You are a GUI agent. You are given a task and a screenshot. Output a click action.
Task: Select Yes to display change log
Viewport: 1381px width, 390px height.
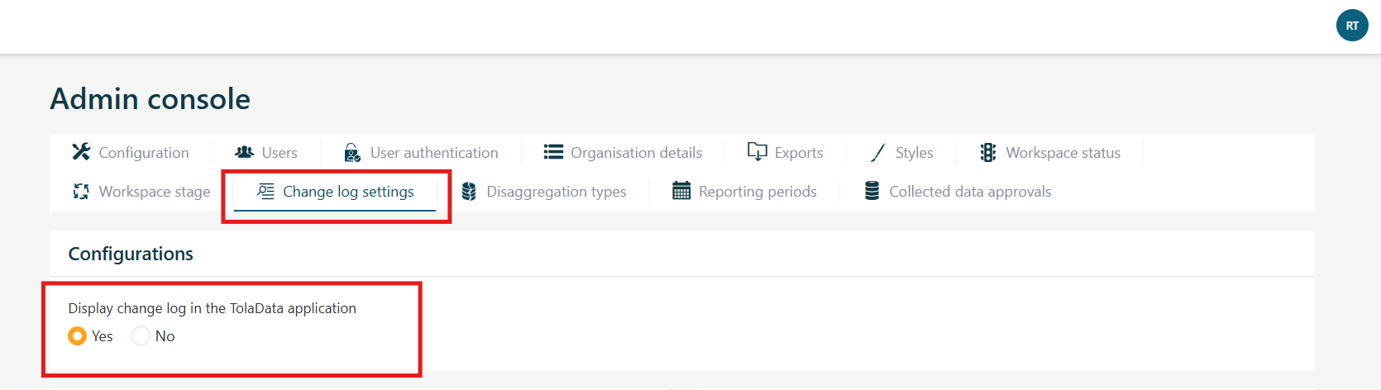click(x=77, y=336)
